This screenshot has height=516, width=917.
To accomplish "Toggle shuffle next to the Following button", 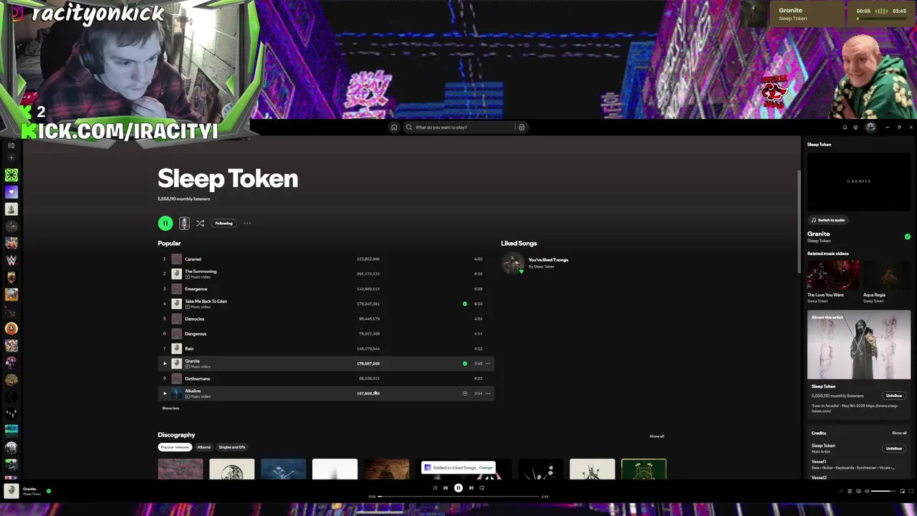I will click(x=200, y=224).
